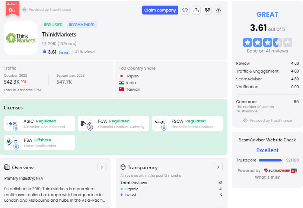Select the REGULATED tag

[x=53, y=25]
